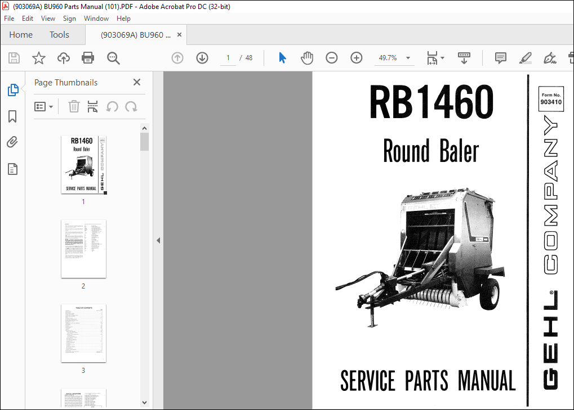574x410 pixels.
Task: Rotate page clockwise
Action: 131,107
